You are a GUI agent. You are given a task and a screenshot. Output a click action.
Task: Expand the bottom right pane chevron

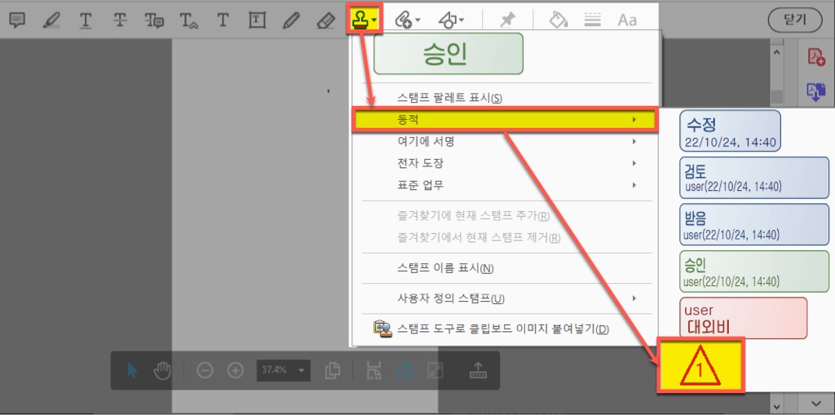(816, 403)
